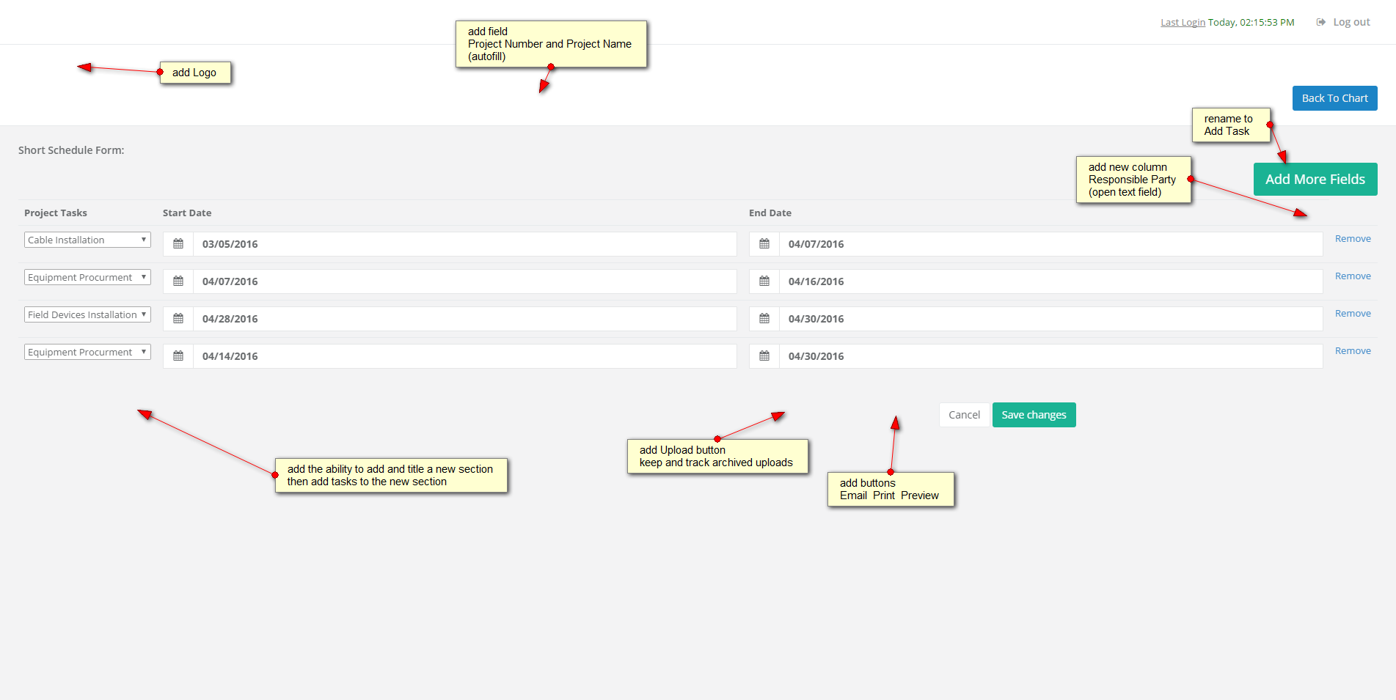
Task: Click calendar icon for Cable Installation start date
Action: tap(178, 244)
